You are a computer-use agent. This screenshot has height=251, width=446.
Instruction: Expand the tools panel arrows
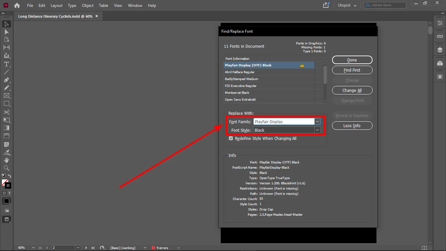(x=3, y=14)
